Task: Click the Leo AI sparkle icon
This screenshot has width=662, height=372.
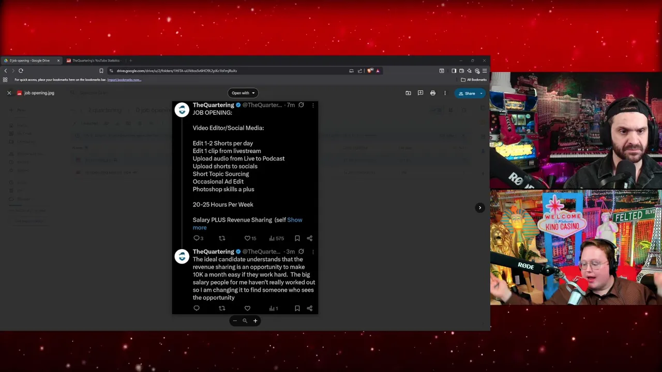Action: [469, 71]
